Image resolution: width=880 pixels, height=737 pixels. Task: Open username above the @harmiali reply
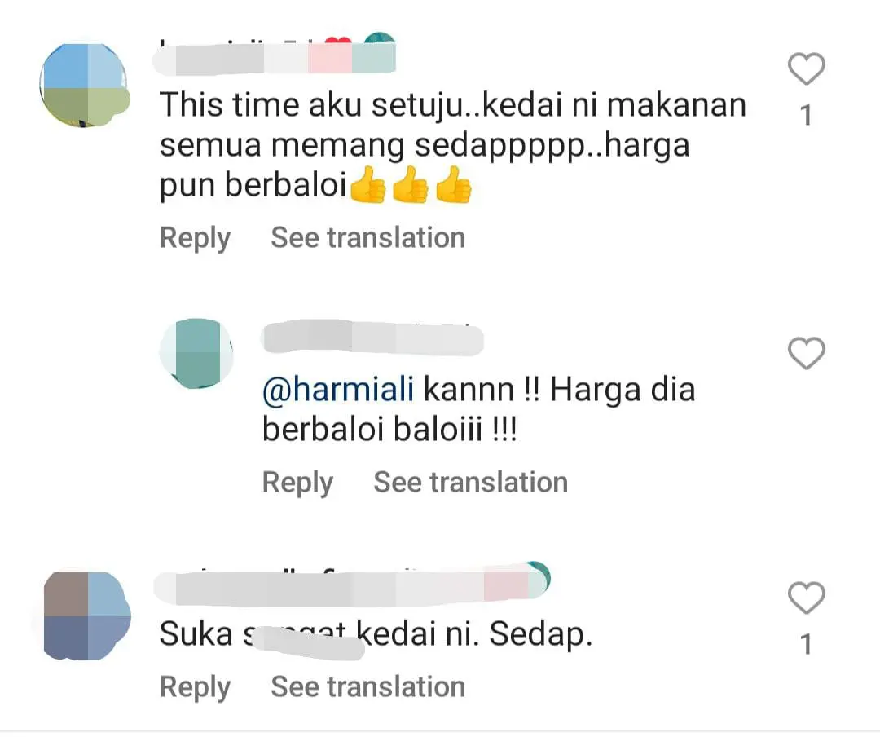373,338
